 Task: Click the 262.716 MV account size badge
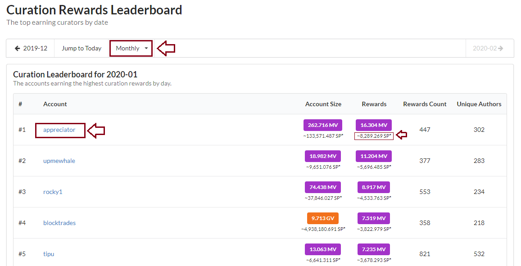[323, 125]
